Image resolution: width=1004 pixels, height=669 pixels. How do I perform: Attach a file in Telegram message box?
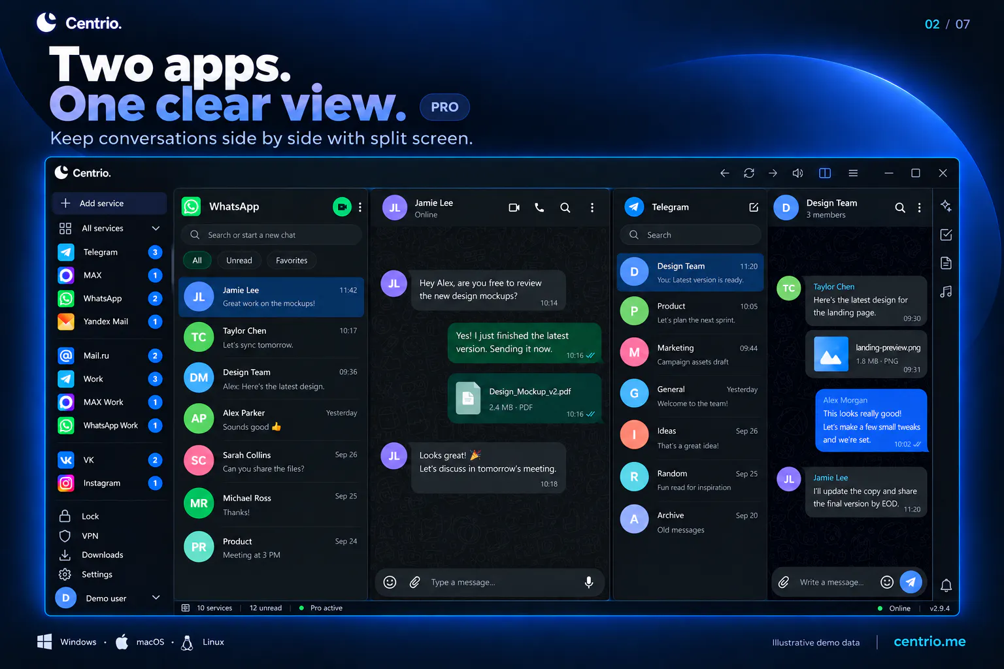784,582
